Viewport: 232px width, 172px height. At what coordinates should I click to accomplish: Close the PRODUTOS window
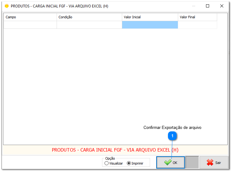point(222,6)
